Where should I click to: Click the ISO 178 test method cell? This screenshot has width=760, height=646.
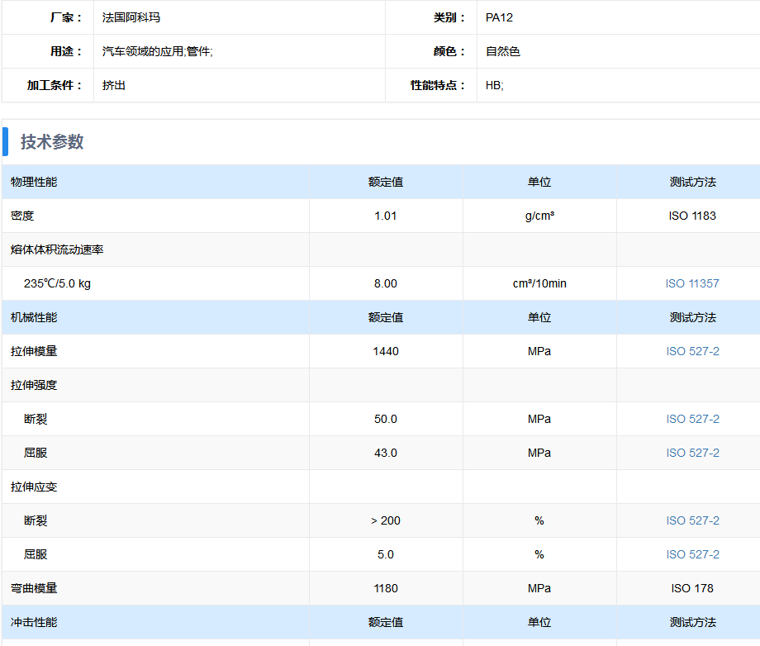(692, 588)
